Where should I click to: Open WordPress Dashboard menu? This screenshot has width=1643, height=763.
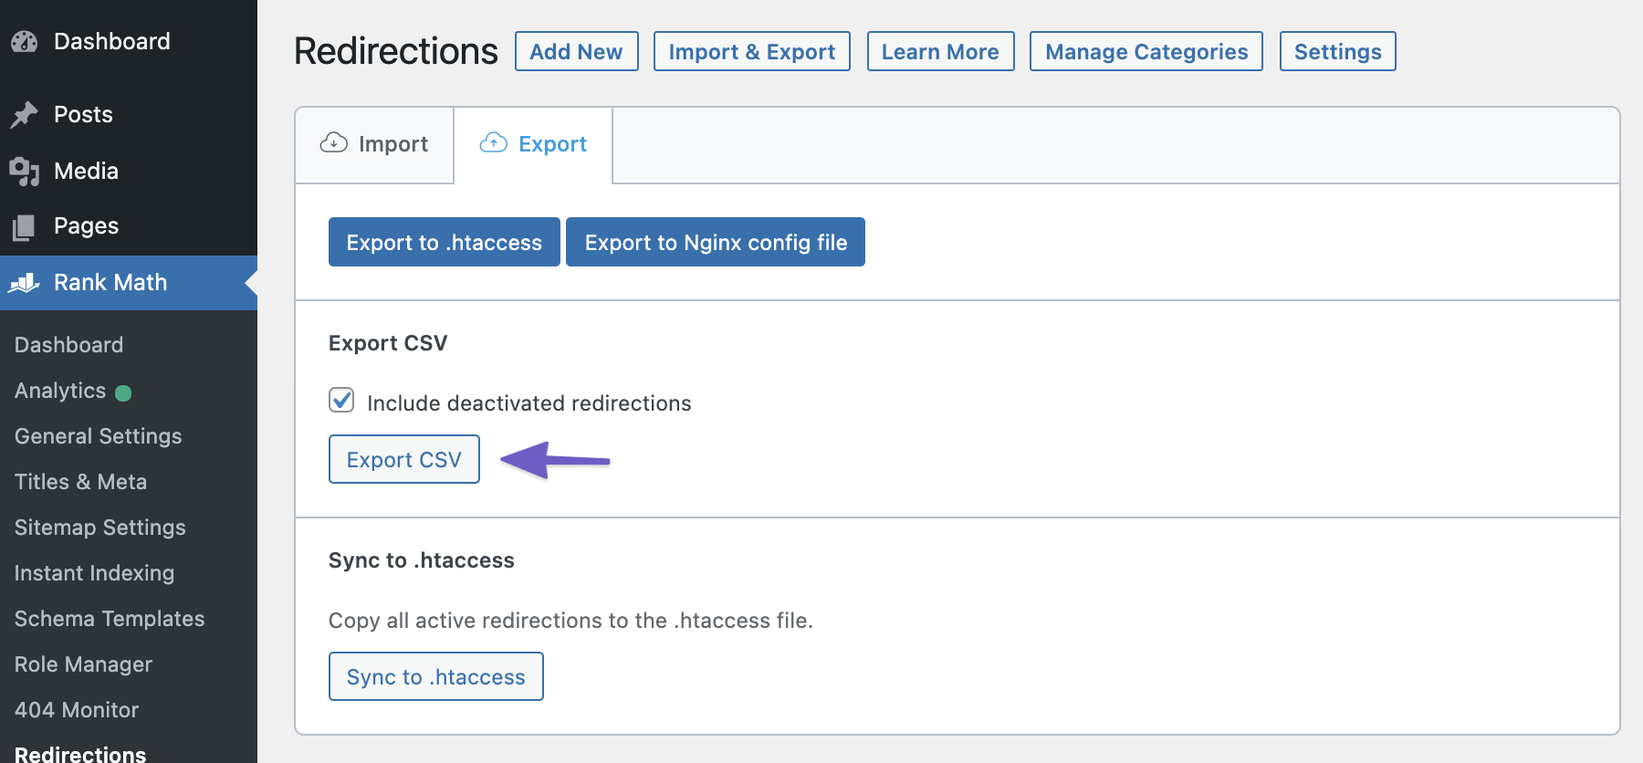pyautogui.click(x=129, y=41)
